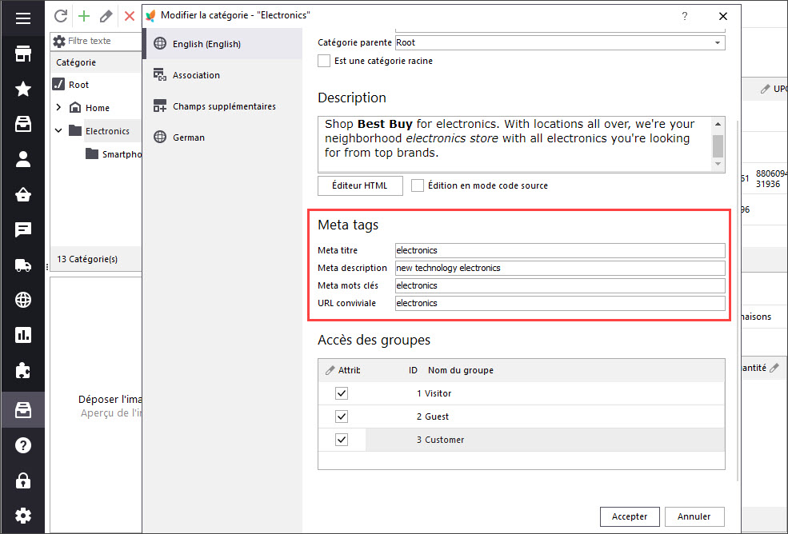
Task: Click in the Description text area
Action: pyautogui.click(x=515, y=144)
